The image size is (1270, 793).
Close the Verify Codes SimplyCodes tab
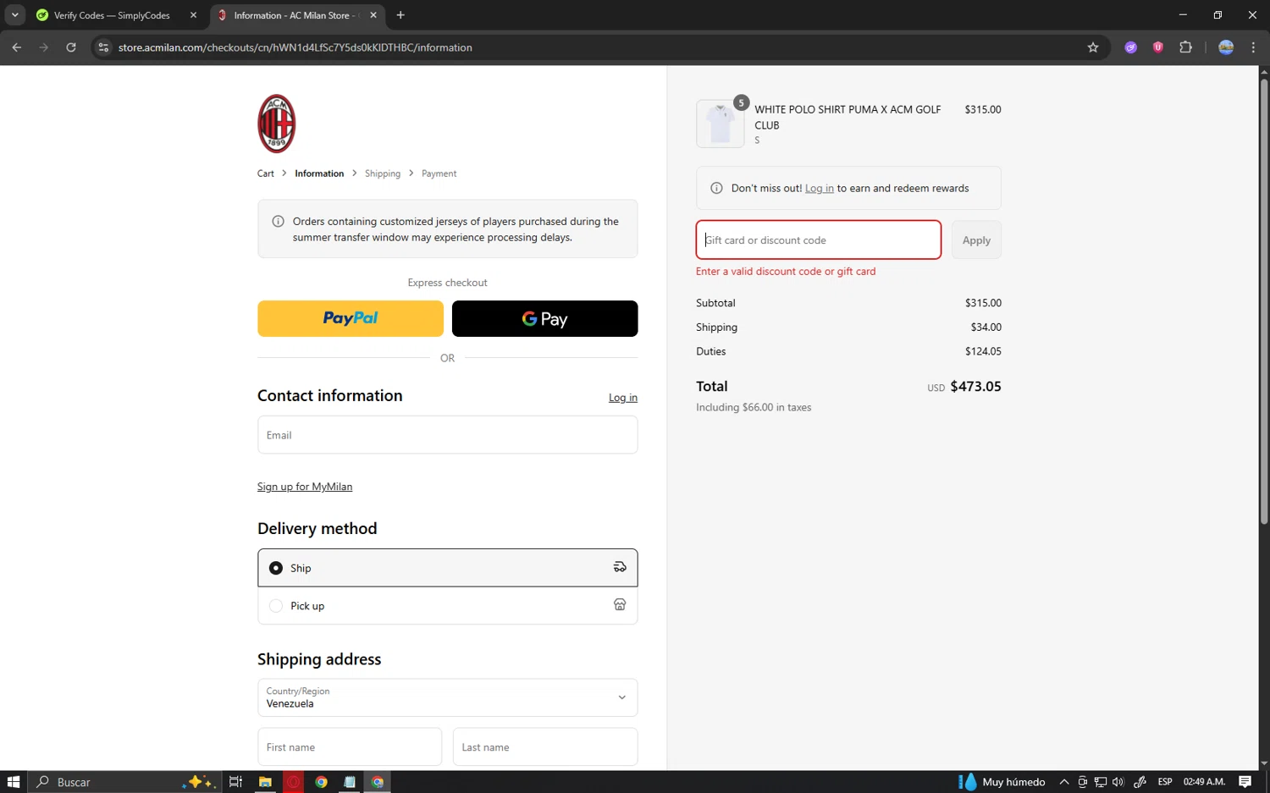point(193,15)
